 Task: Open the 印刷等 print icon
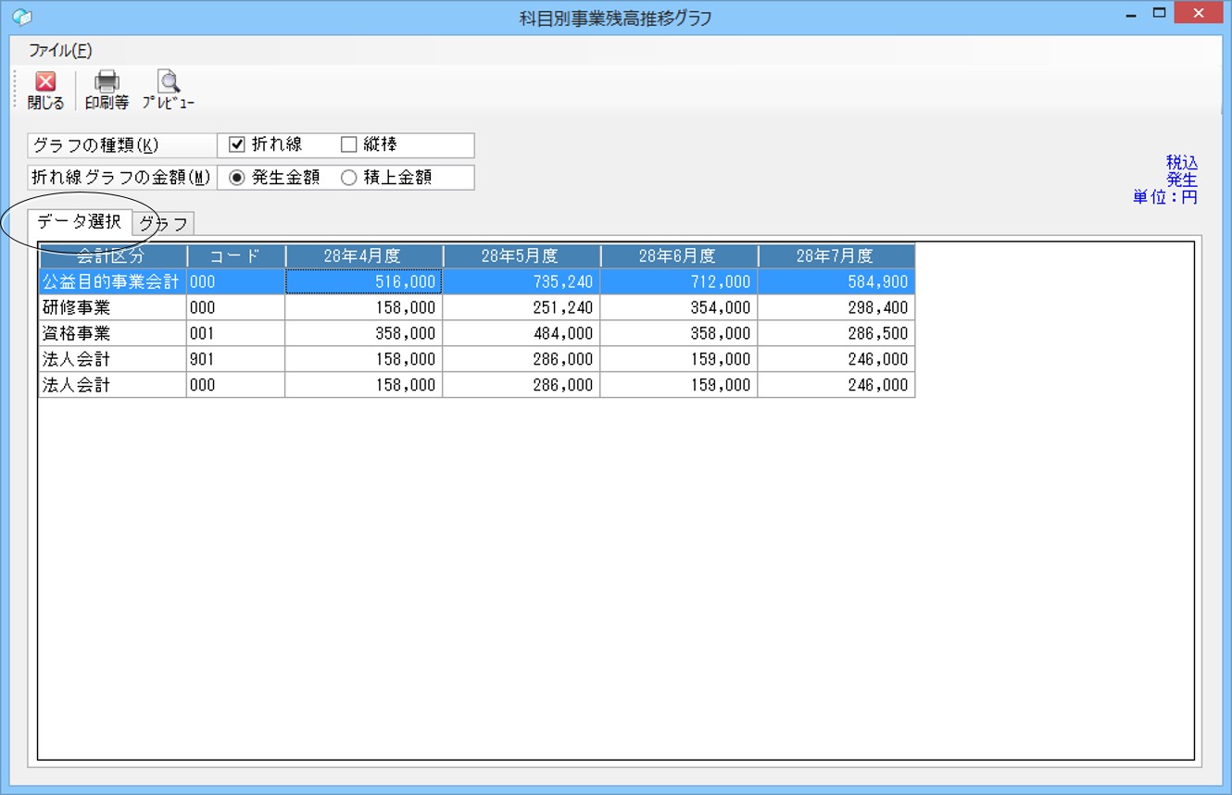(107, 91)
